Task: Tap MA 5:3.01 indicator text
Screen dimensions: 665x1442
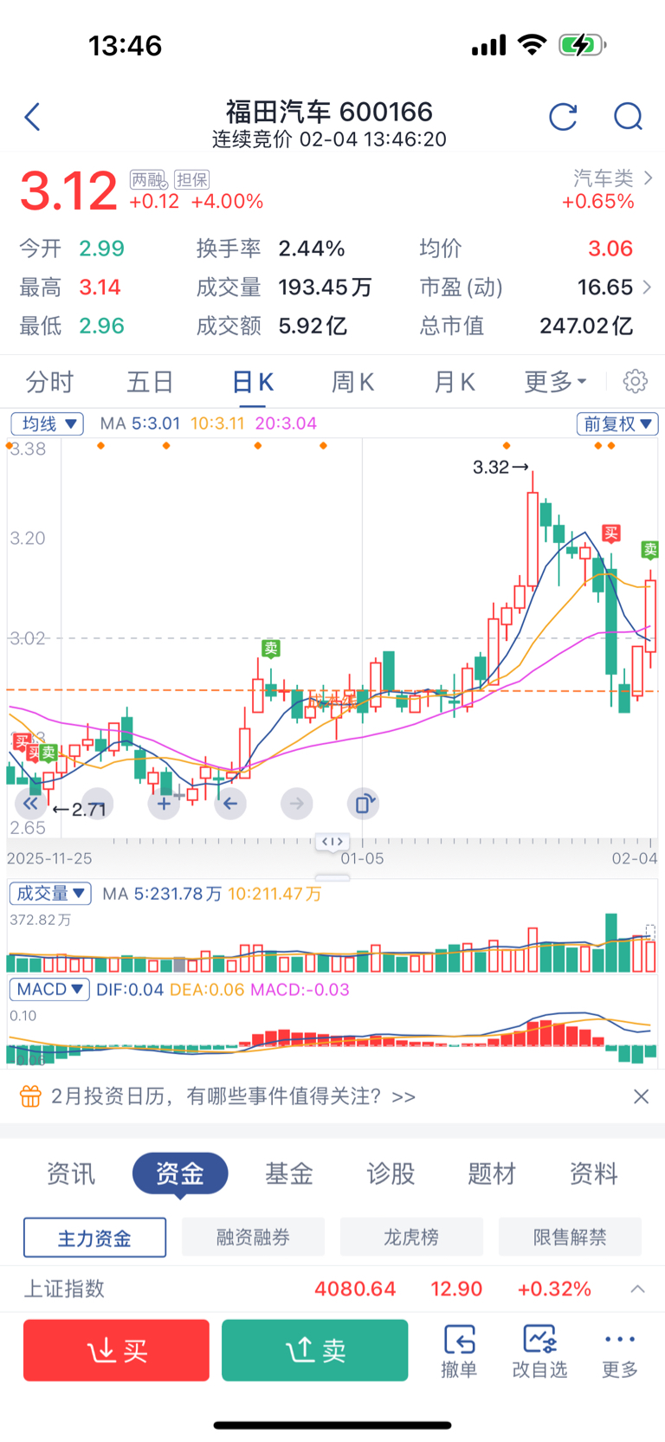Action: (140, 424)
